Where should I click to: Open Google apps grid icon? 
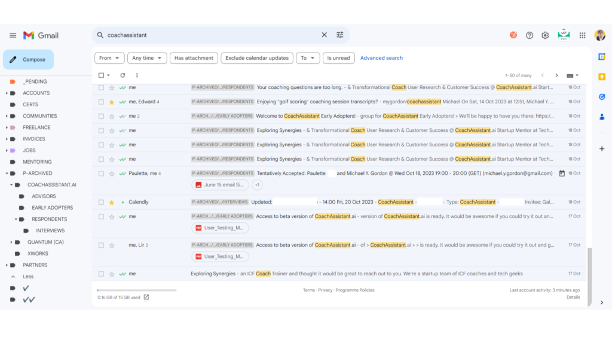coord(582,35)
